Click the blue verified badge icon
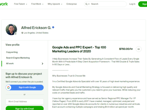The width and height of the screenshot is (147, 110). click(x=53, y=27)
